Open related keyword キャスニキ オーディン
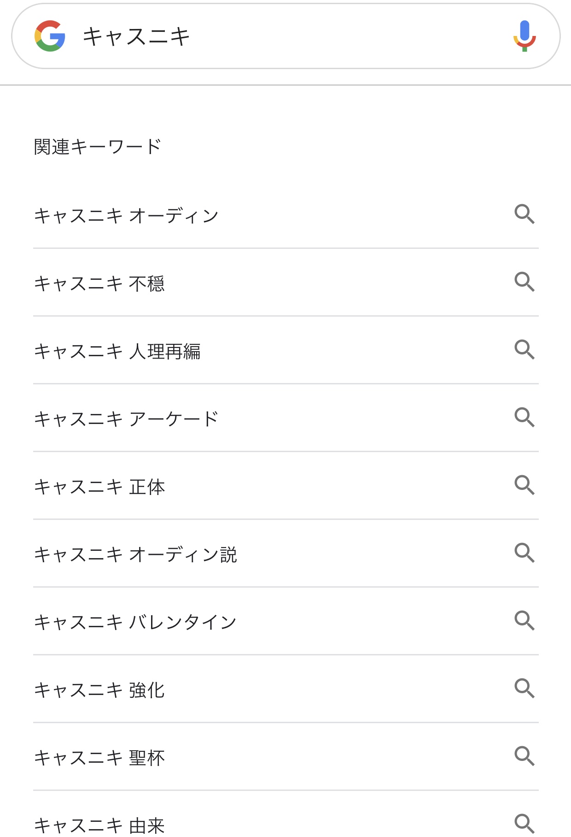The height and width of the screenshot is (837, 571). click(126, 216)
